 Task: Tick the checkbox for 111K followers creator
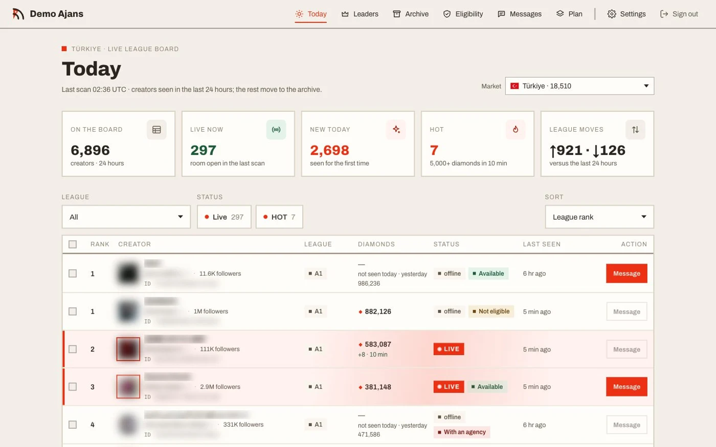[73, 349]
